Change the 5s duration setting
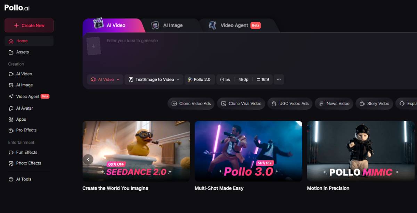Image resolution: width=417 pixels, height=213 pixels. (x=225, y=79)
